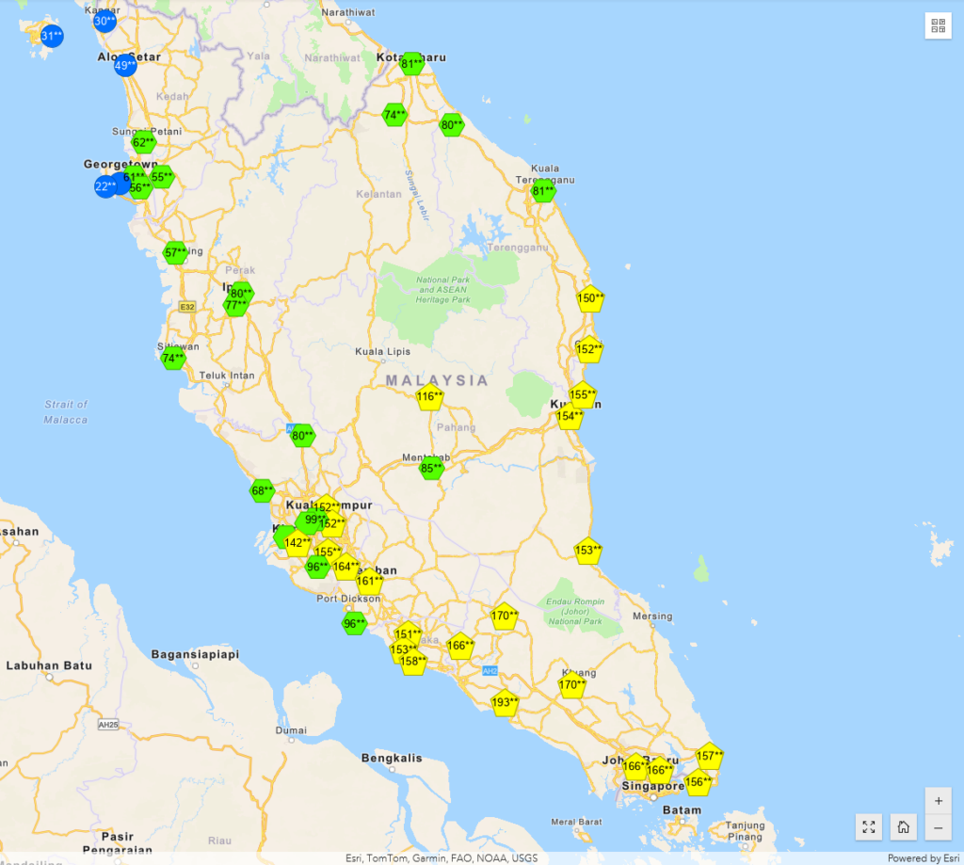This screenshot has height=865, width=964.
Task: Open the green 62** marker at Sungai Petani
Action: (x=144, y=143)
